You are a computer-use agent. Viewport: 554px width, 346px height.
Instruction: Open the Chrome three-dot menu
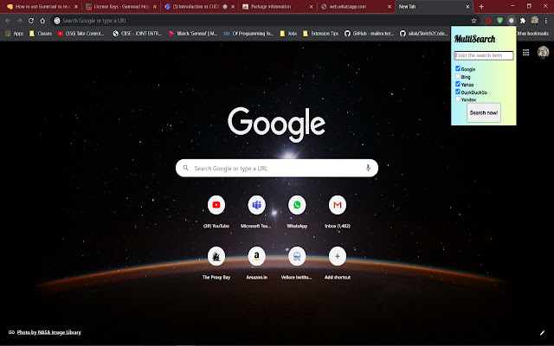(546, 21)
